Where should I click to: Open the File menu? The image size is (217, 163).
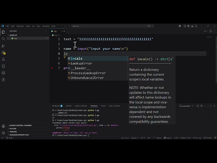pos(7,26)
